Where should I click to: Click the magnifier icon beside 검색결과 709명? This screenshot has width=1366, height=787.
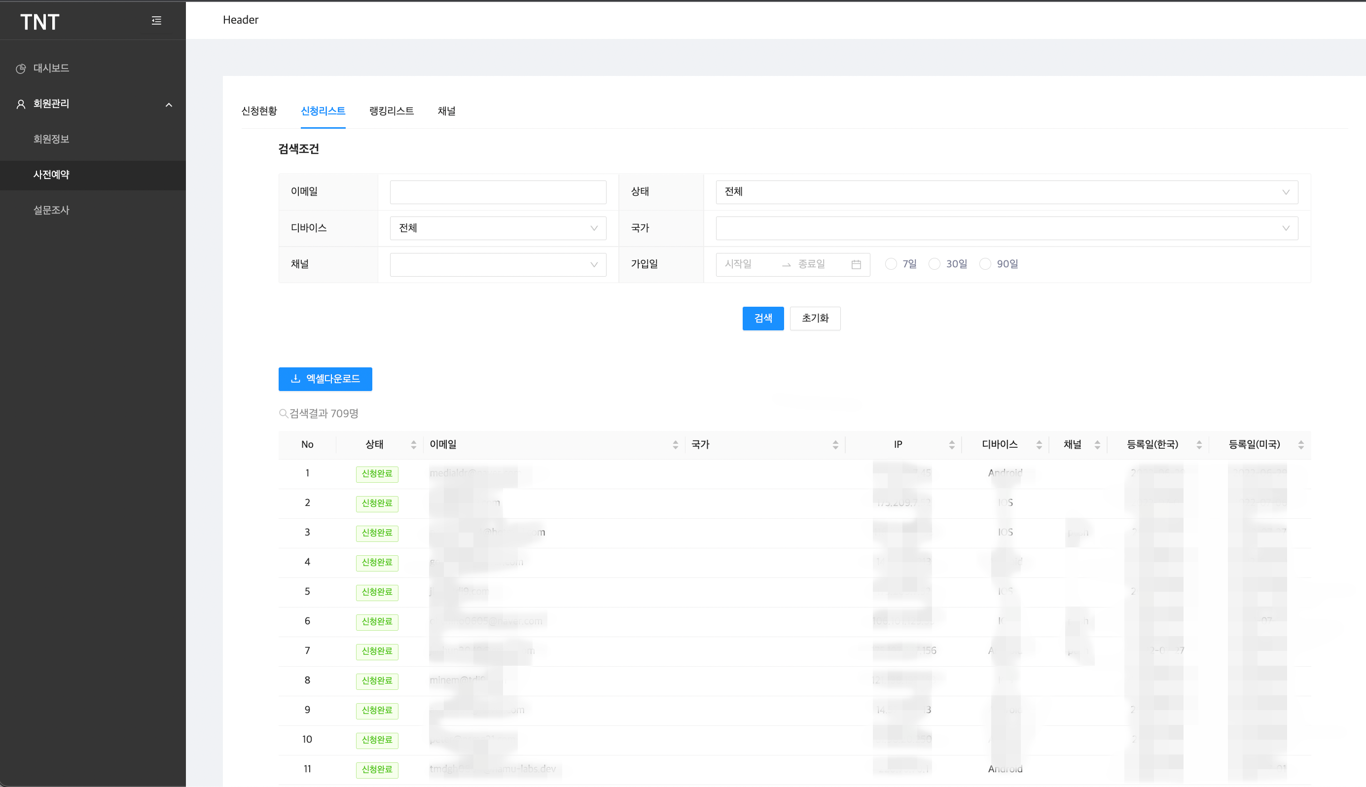283,414
